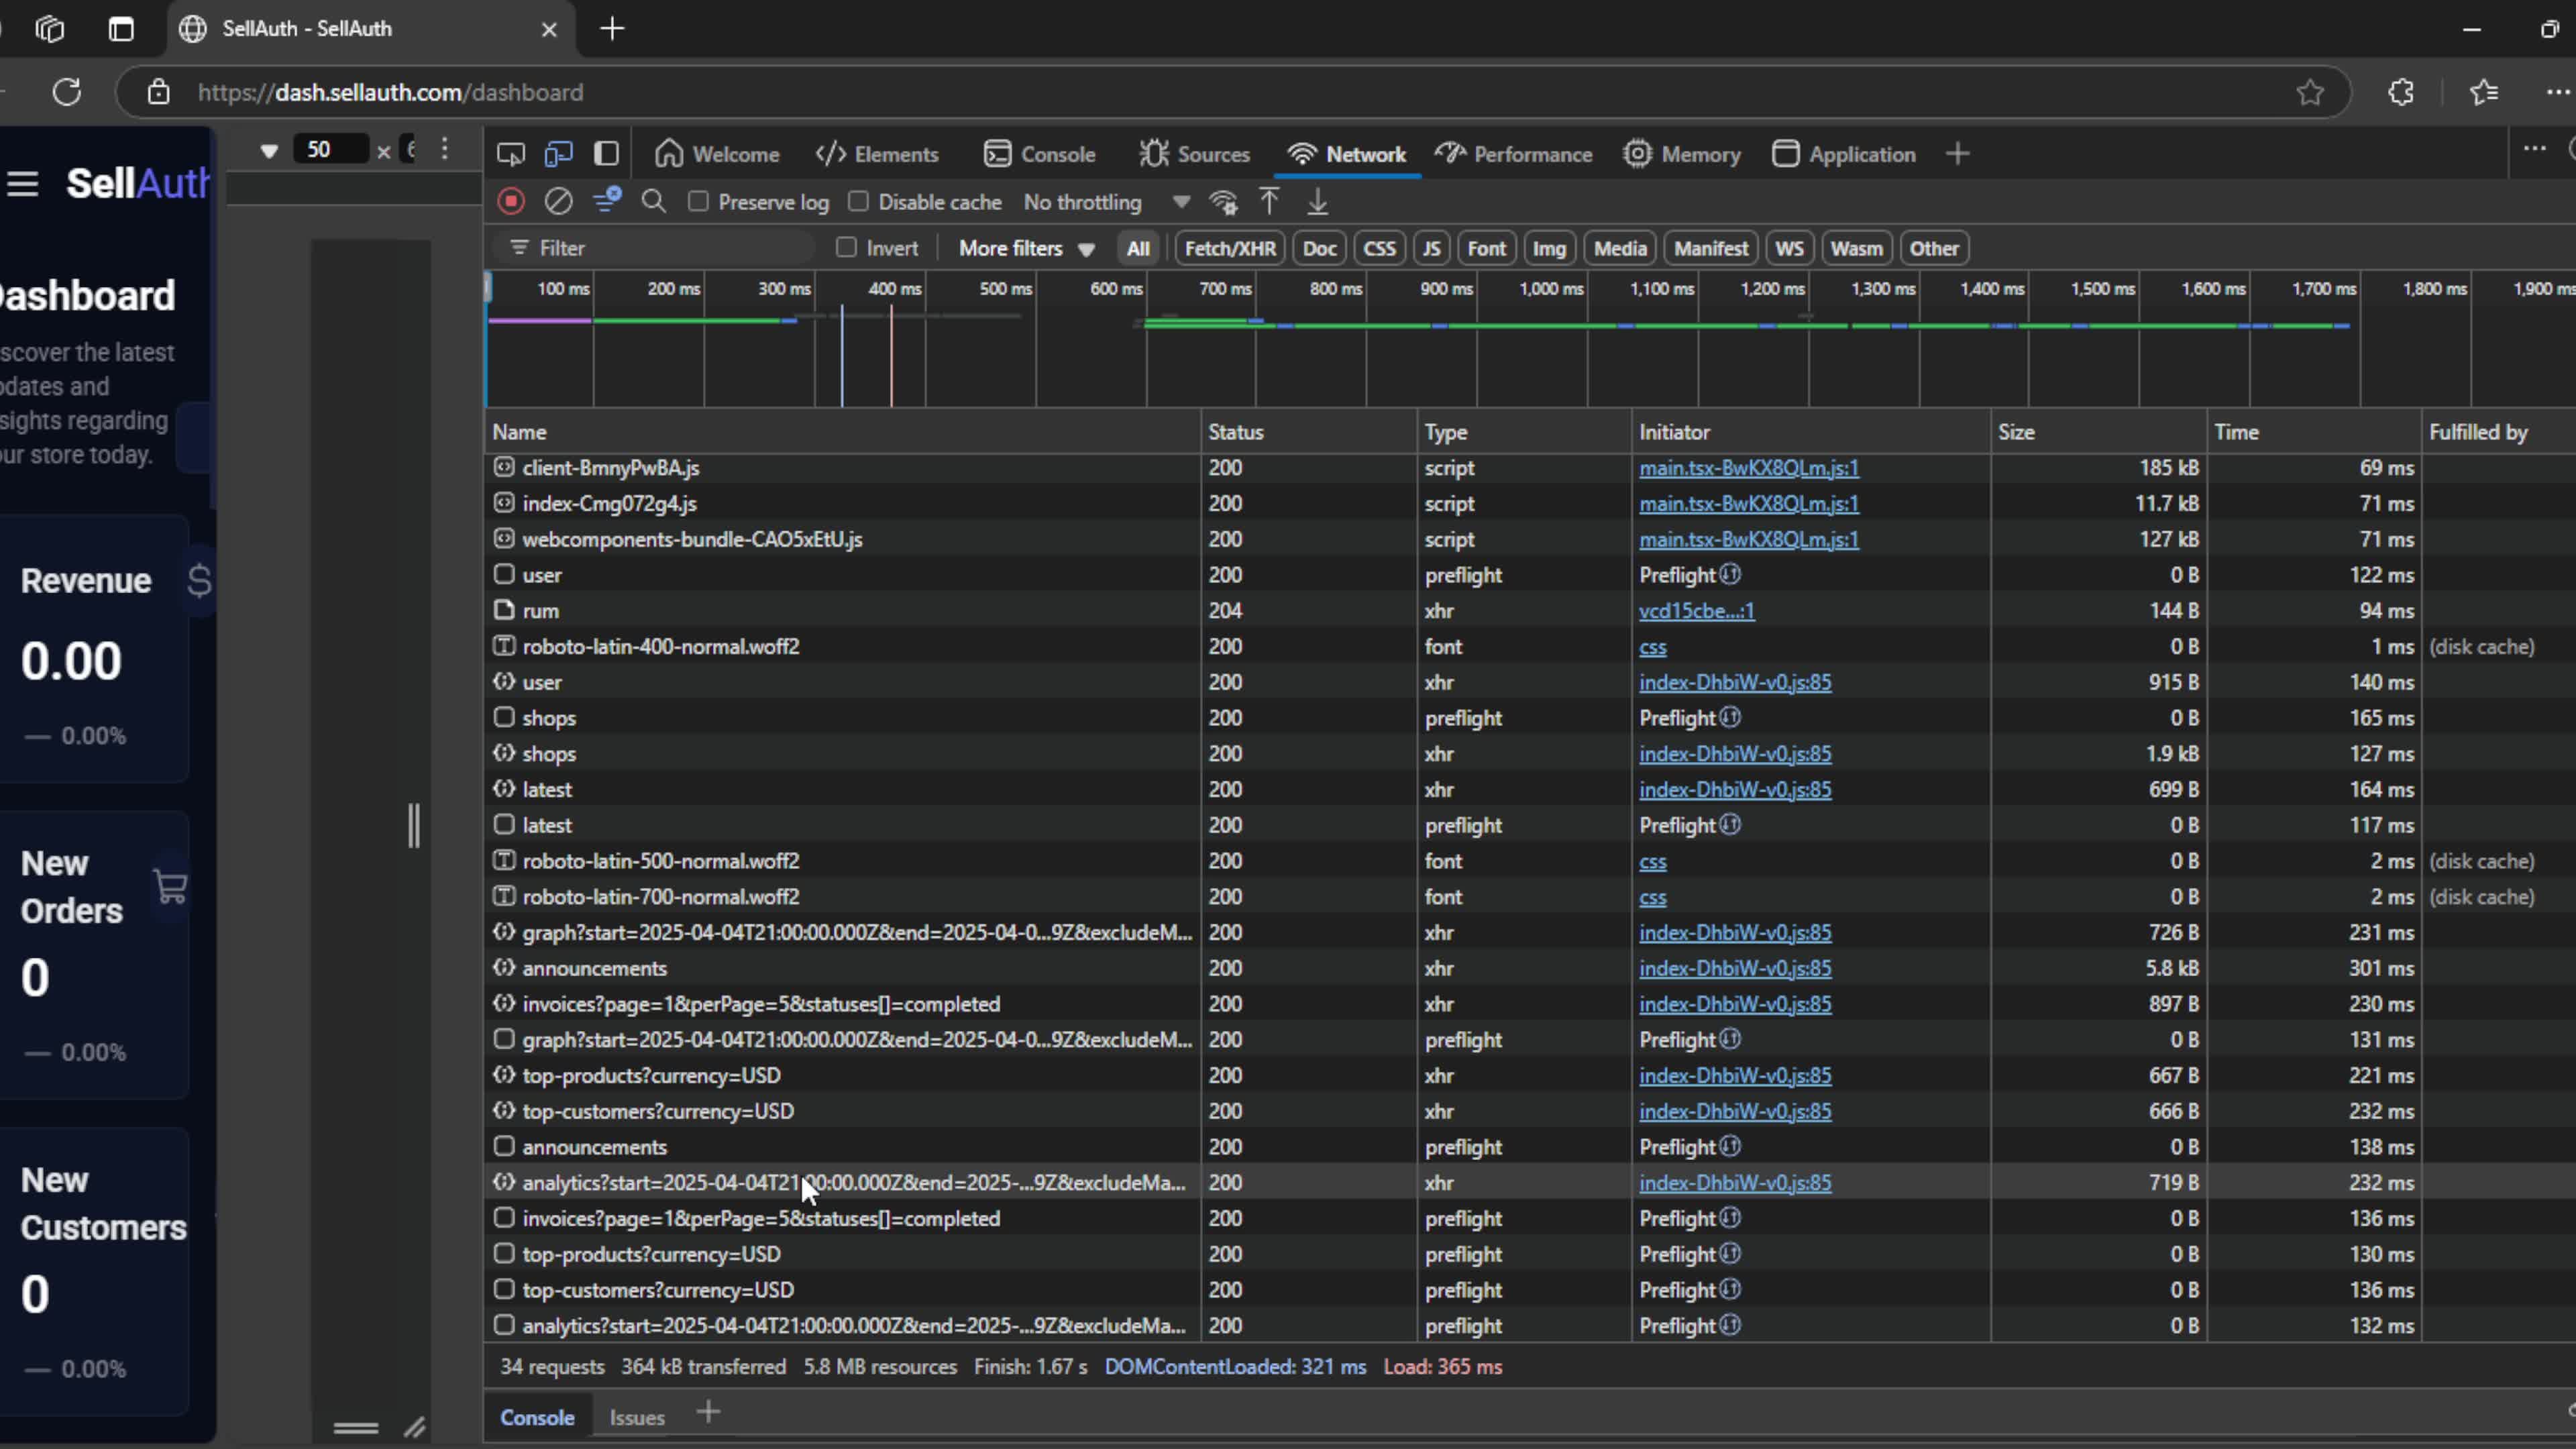
Task: Activate the inspect element picker icon
Action: tap(510, 154)
